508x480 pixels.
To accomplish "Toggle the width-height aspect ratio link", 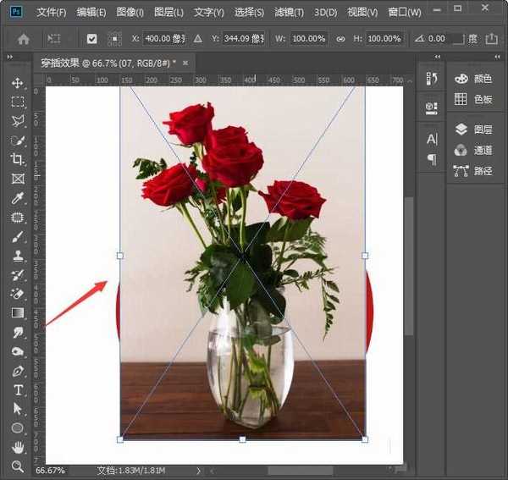I will [340, 39].
